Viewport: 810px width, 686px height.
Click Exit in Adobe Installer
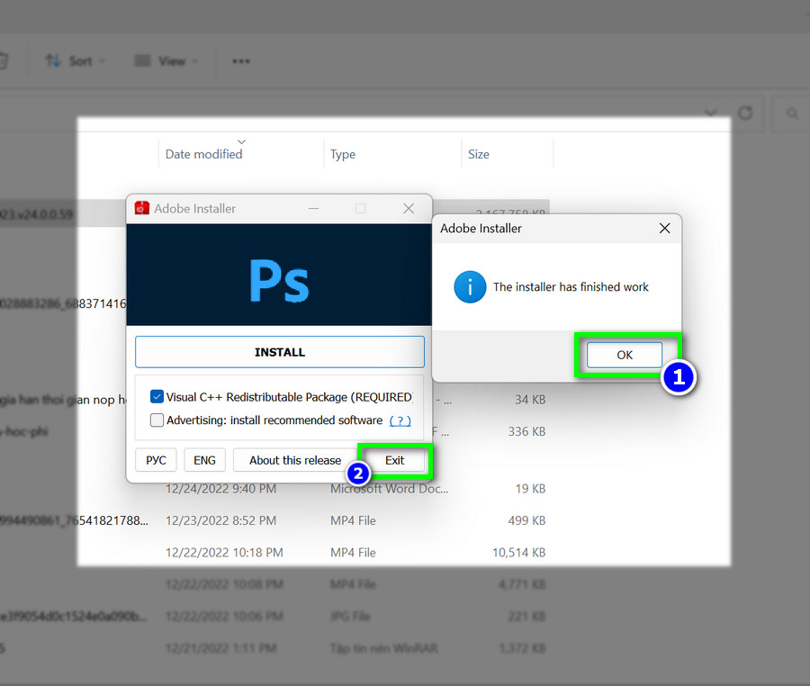[x=395, y=460]
